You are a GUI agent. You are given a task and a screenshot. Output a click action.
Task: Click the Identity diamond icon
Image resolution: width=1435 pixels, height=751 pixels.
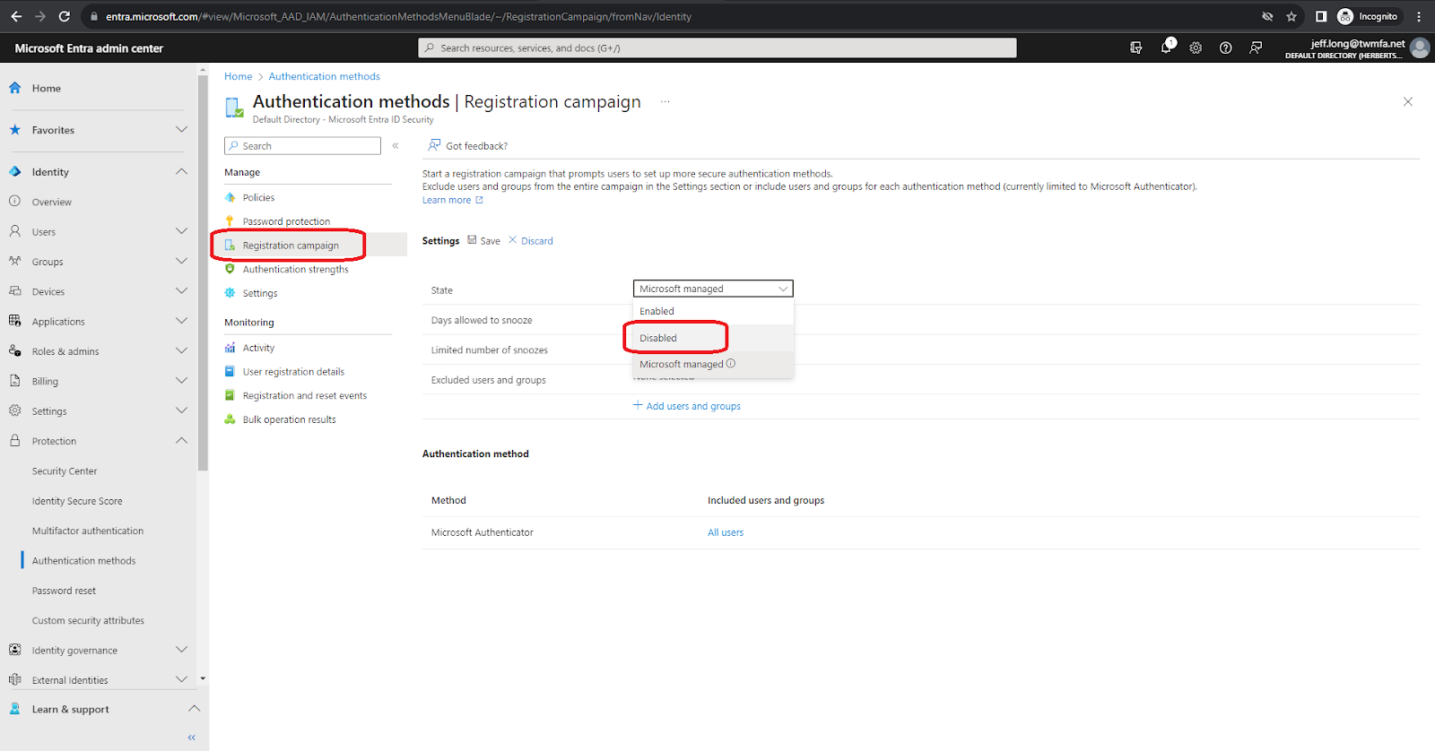pyautogui.click(x=15, y=171)
